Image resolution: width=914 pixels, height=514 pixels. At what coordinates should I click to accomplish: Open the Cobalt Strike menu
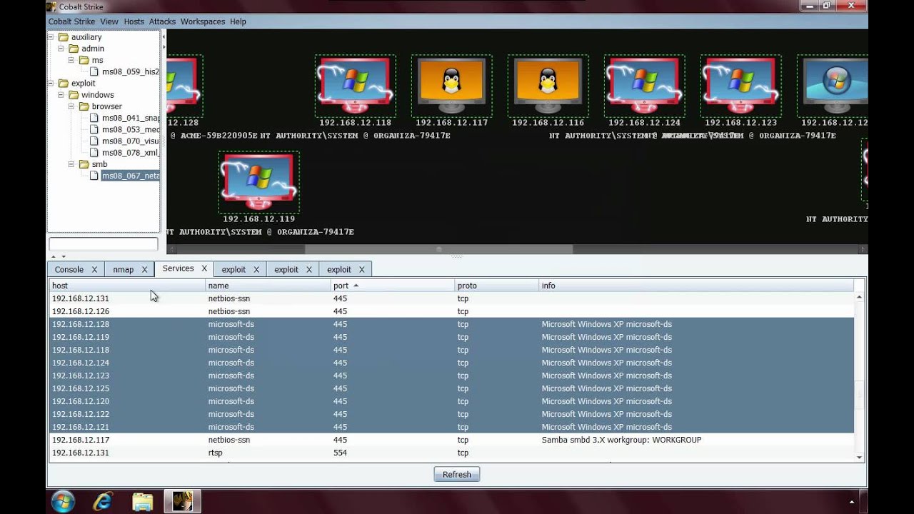(71, 21)
